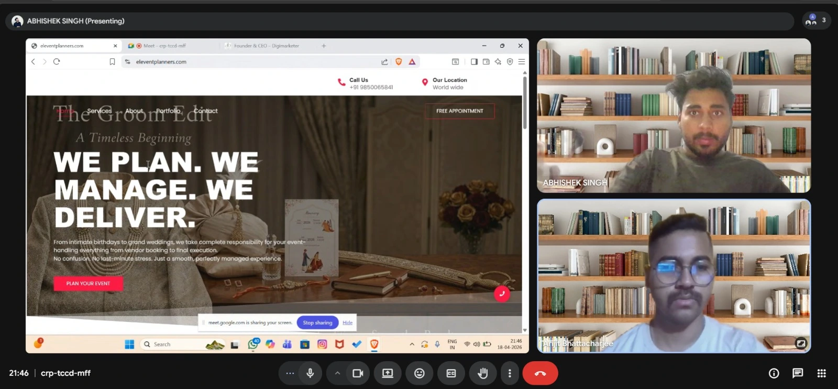Raise your hand

point(483,373)
